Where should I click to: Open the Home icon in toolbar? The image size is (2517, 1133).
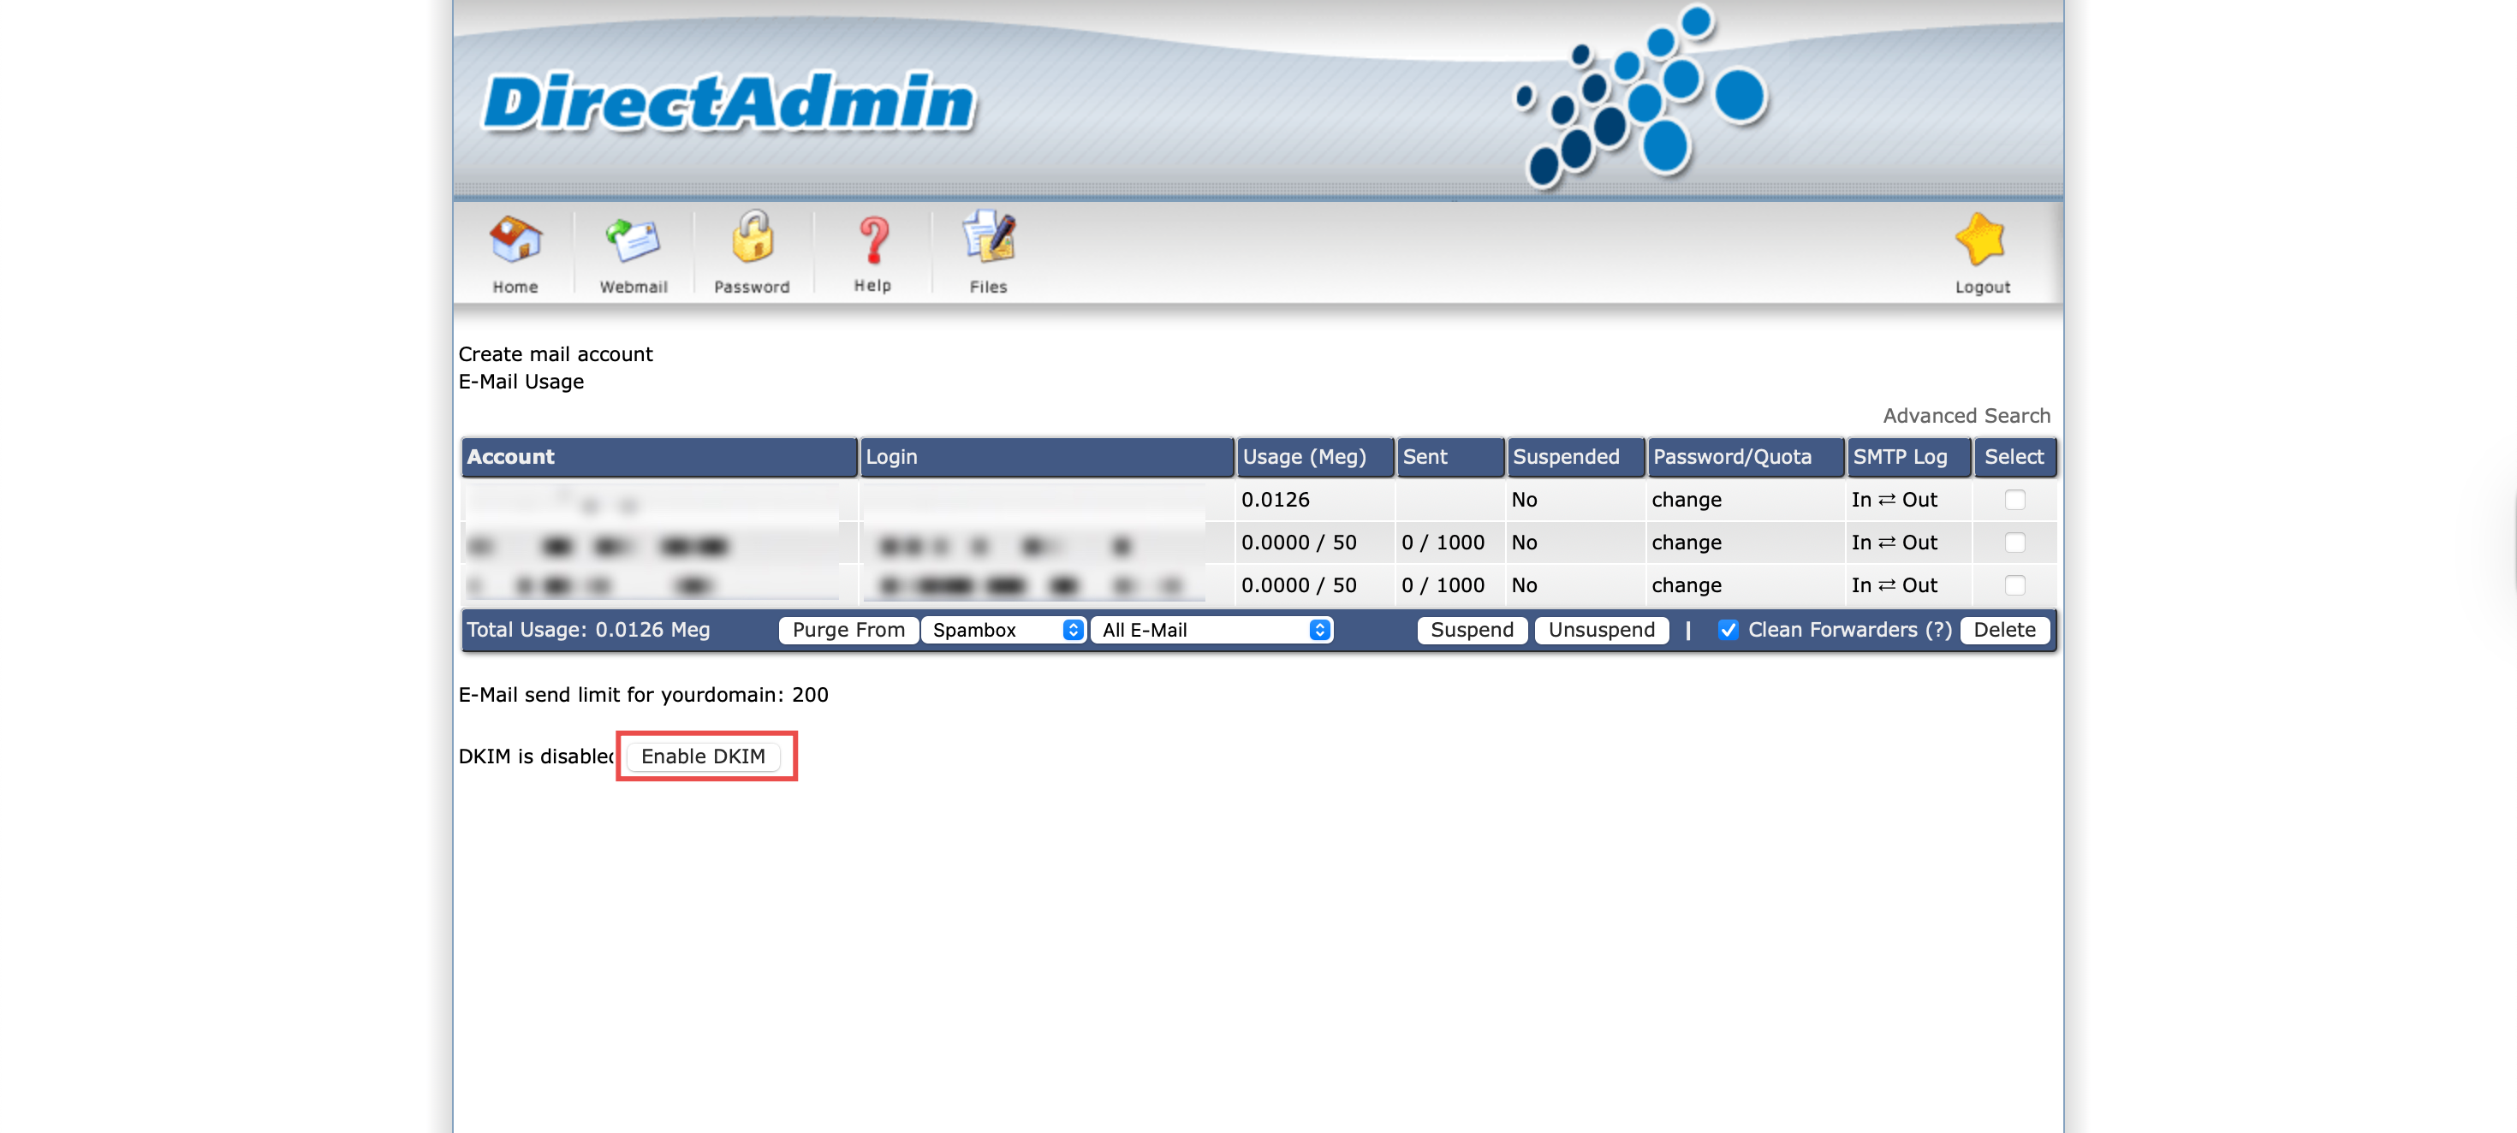(x=515, y=240)
